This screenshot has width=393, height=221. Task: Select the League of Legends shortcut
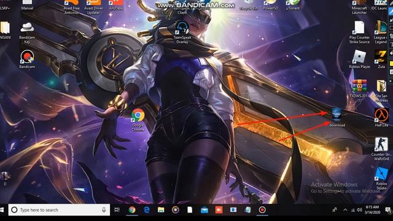pyautogui.click(x=381, y=33)
